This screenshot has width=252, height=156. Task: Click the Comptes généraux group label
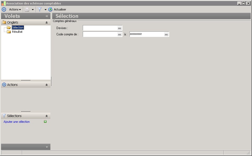click(x=65, y=21)
